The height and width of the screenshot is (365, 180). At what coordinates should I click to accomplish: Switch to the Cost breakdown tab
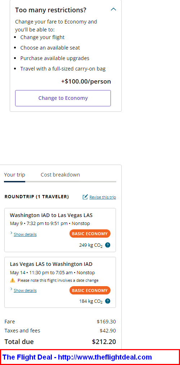pyautogui.click(x=60, y=175)
